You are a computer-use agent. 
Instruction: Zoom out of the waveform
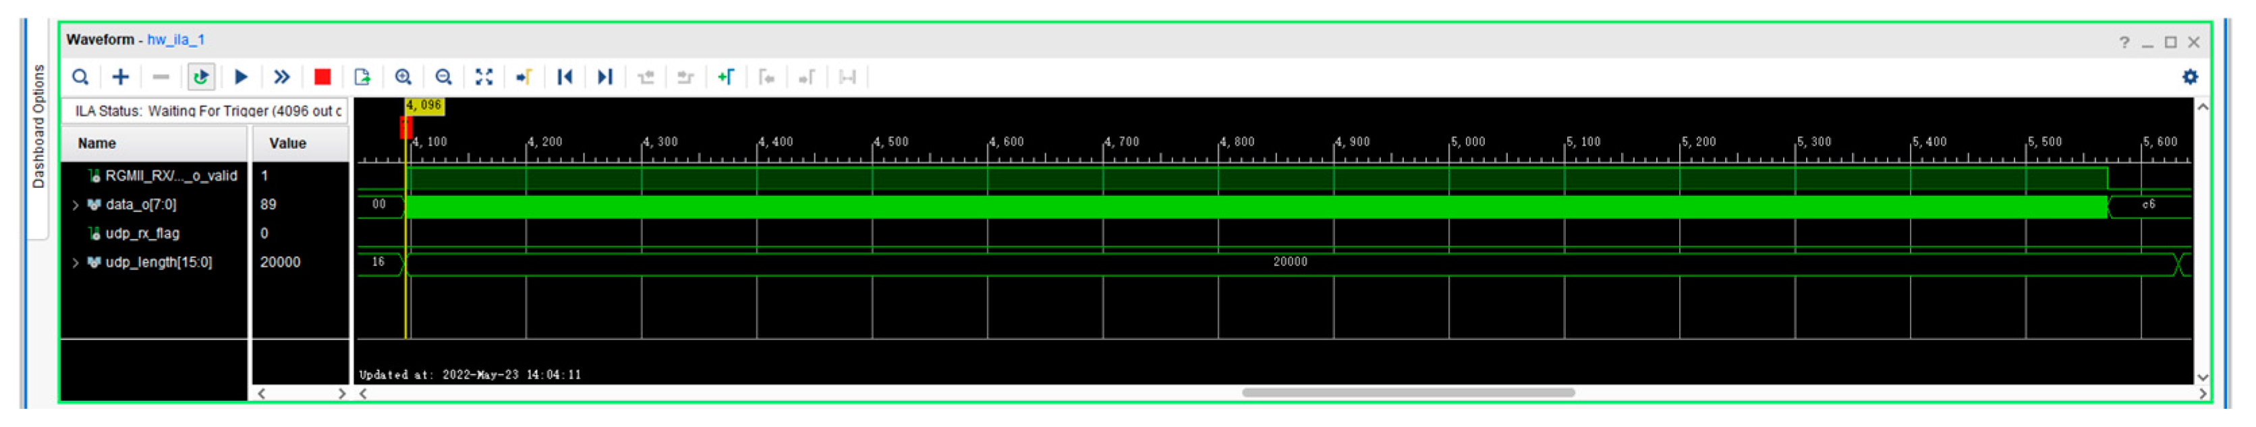pos(444,77)
